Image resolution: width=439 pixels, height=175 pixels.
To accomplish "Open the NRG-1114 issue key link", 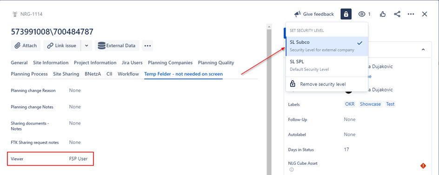I will (31, 14).
